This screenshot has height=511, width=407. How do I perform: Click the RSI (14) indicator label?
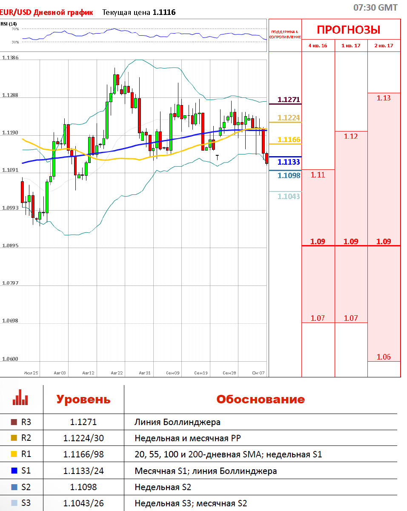click(8, 24)
